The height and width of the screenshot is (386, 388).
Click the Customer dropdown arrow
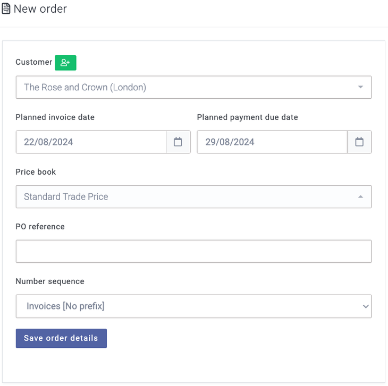click(x=360, y=87)
